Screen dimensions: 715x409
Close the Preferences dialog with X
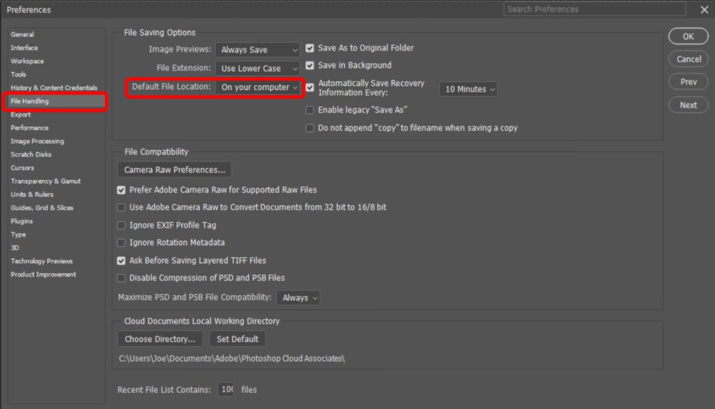point(703,10)
